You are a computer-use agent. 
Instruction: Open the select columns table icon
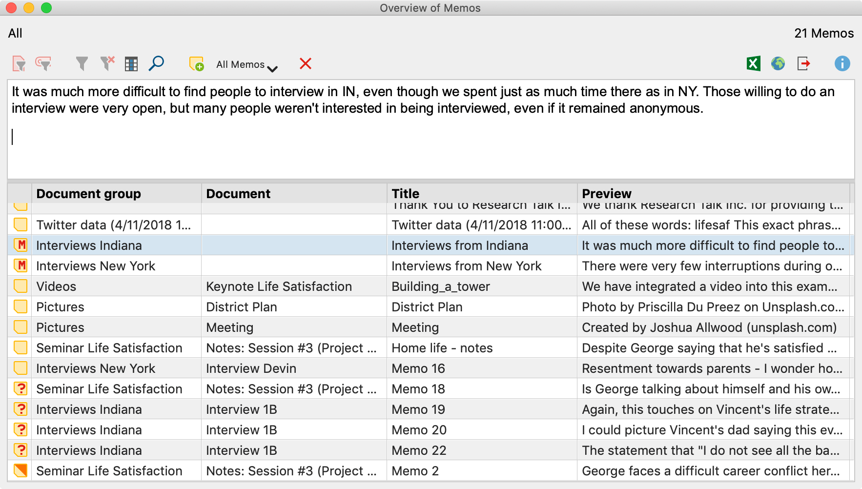131,64
